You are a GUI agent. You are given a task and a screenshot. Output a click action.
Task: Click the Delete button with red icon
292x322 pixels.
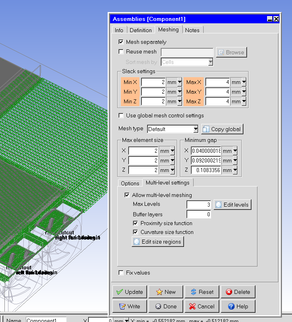238,292
